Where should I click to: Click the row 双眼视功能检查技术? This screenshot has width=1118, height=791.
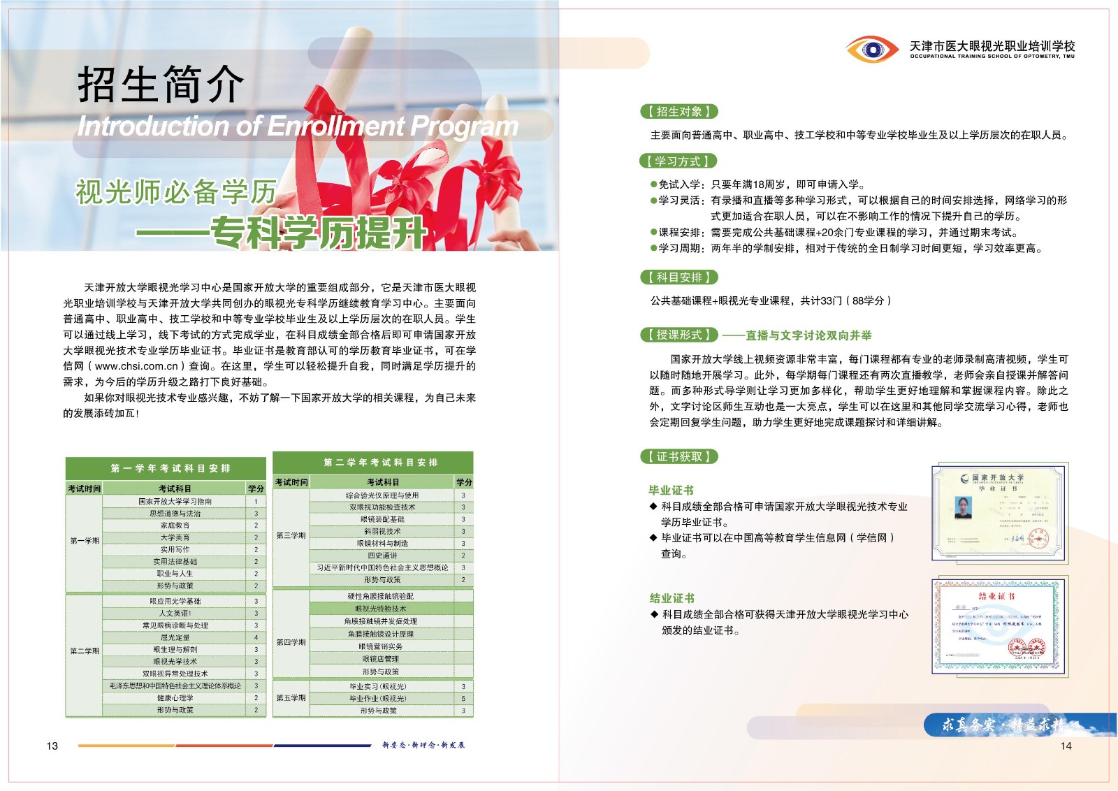tap(391, 507)
